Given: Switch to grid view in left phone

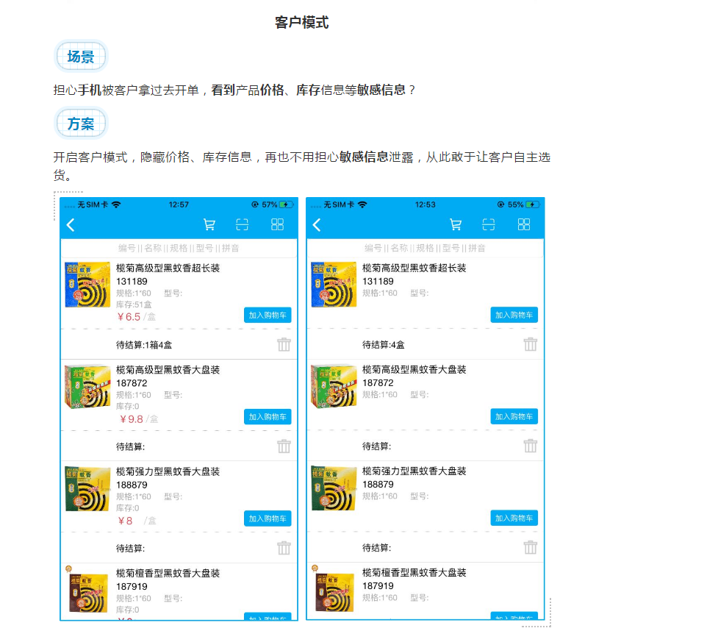Looking at the screenshot, I should (278, 224).
